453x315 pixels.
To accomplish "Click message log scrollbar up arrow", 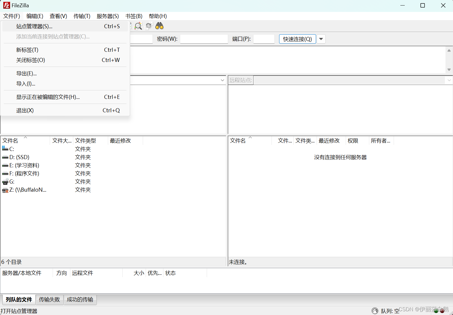I will click(x=449, y=50).
